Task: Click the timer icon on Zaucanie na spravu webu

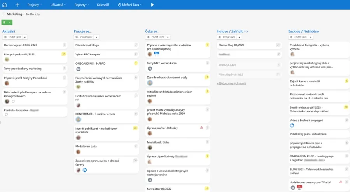Action: [x=85, y=170]
